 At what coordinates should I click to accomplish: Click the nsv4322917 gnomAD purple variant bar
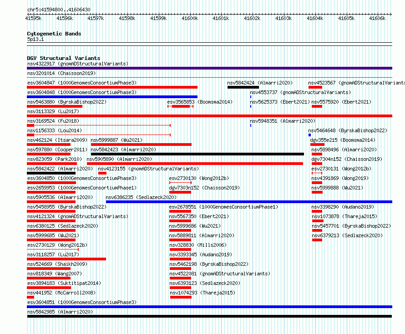click(209, 68)
